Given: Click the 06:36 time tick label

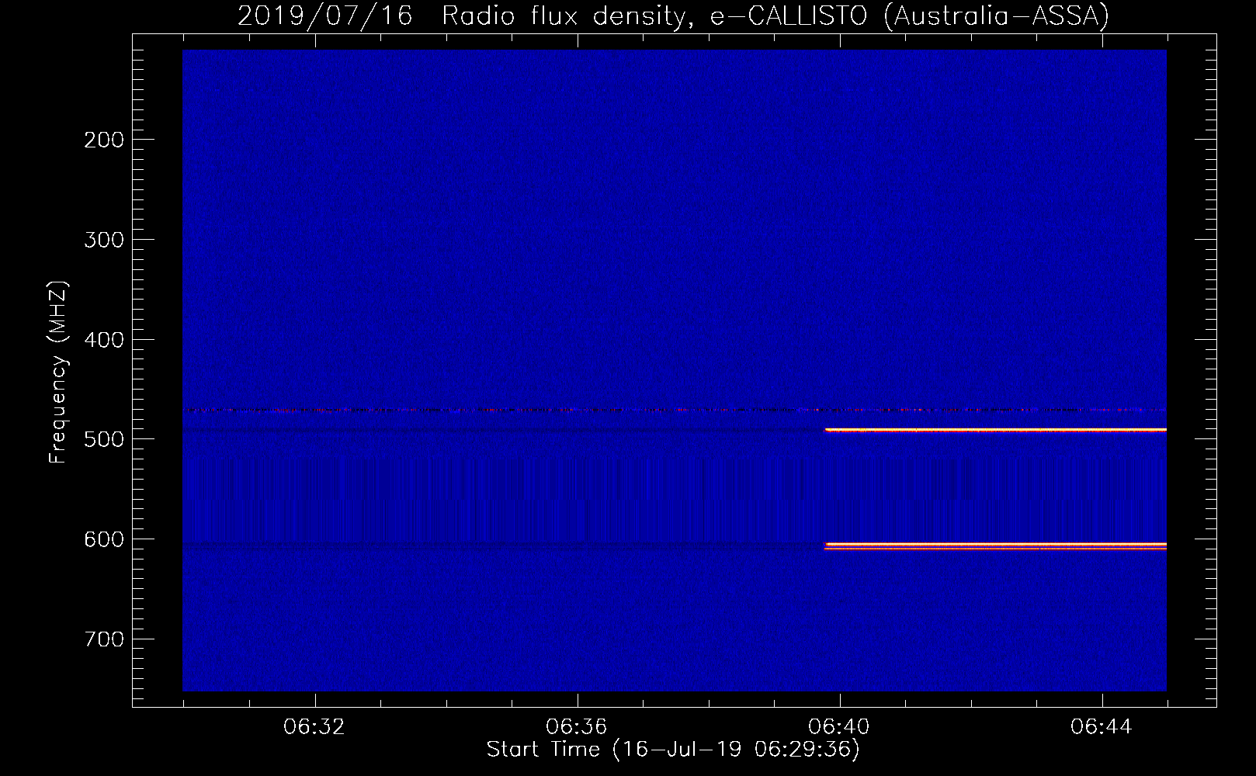Looking at the screenshot, I should coord(577,727).
